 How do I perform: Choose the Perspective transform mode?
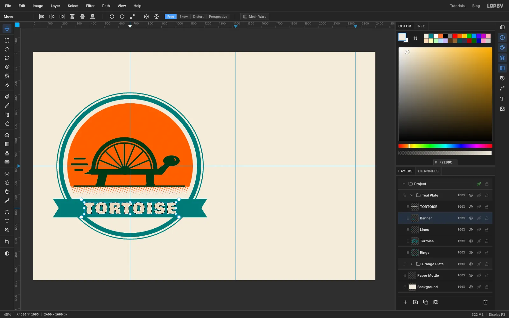tap(218, 17)
